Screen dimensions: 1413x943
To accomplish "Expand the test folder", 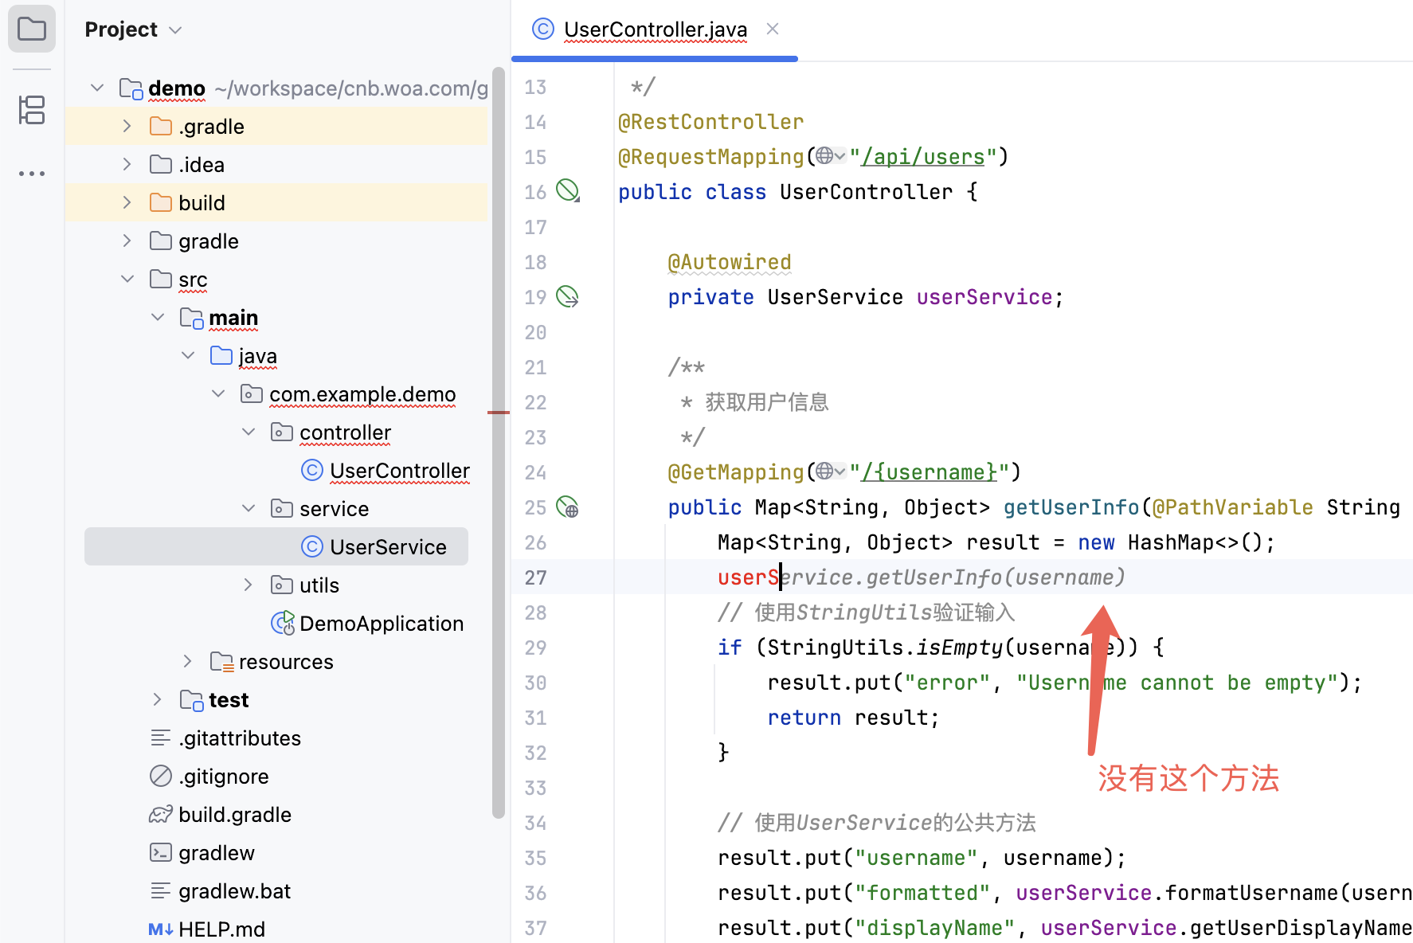I will pos(158,699).
